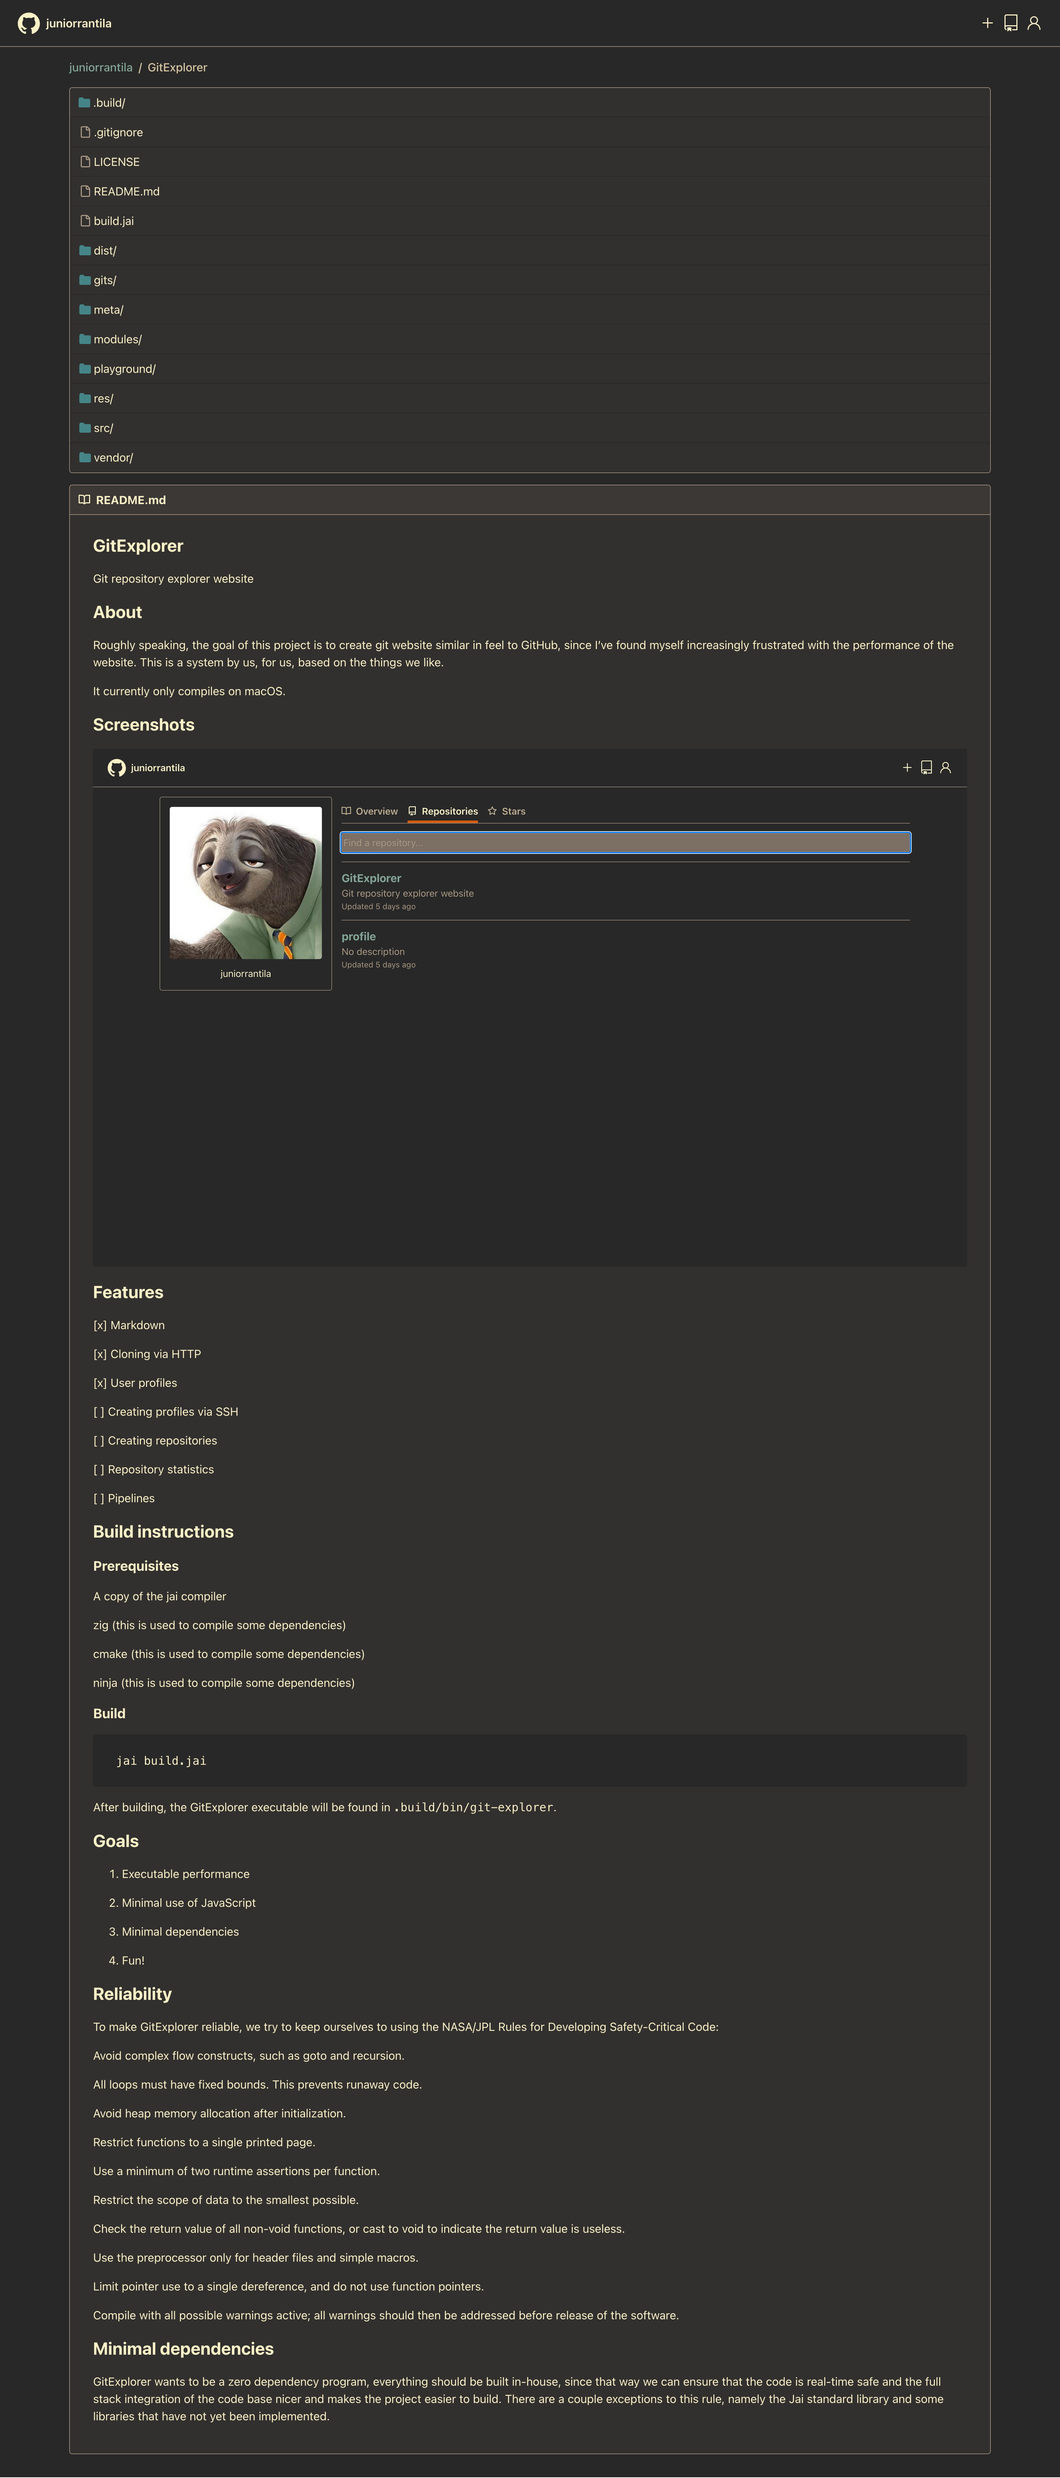Click the Screenshots heading

143,724
